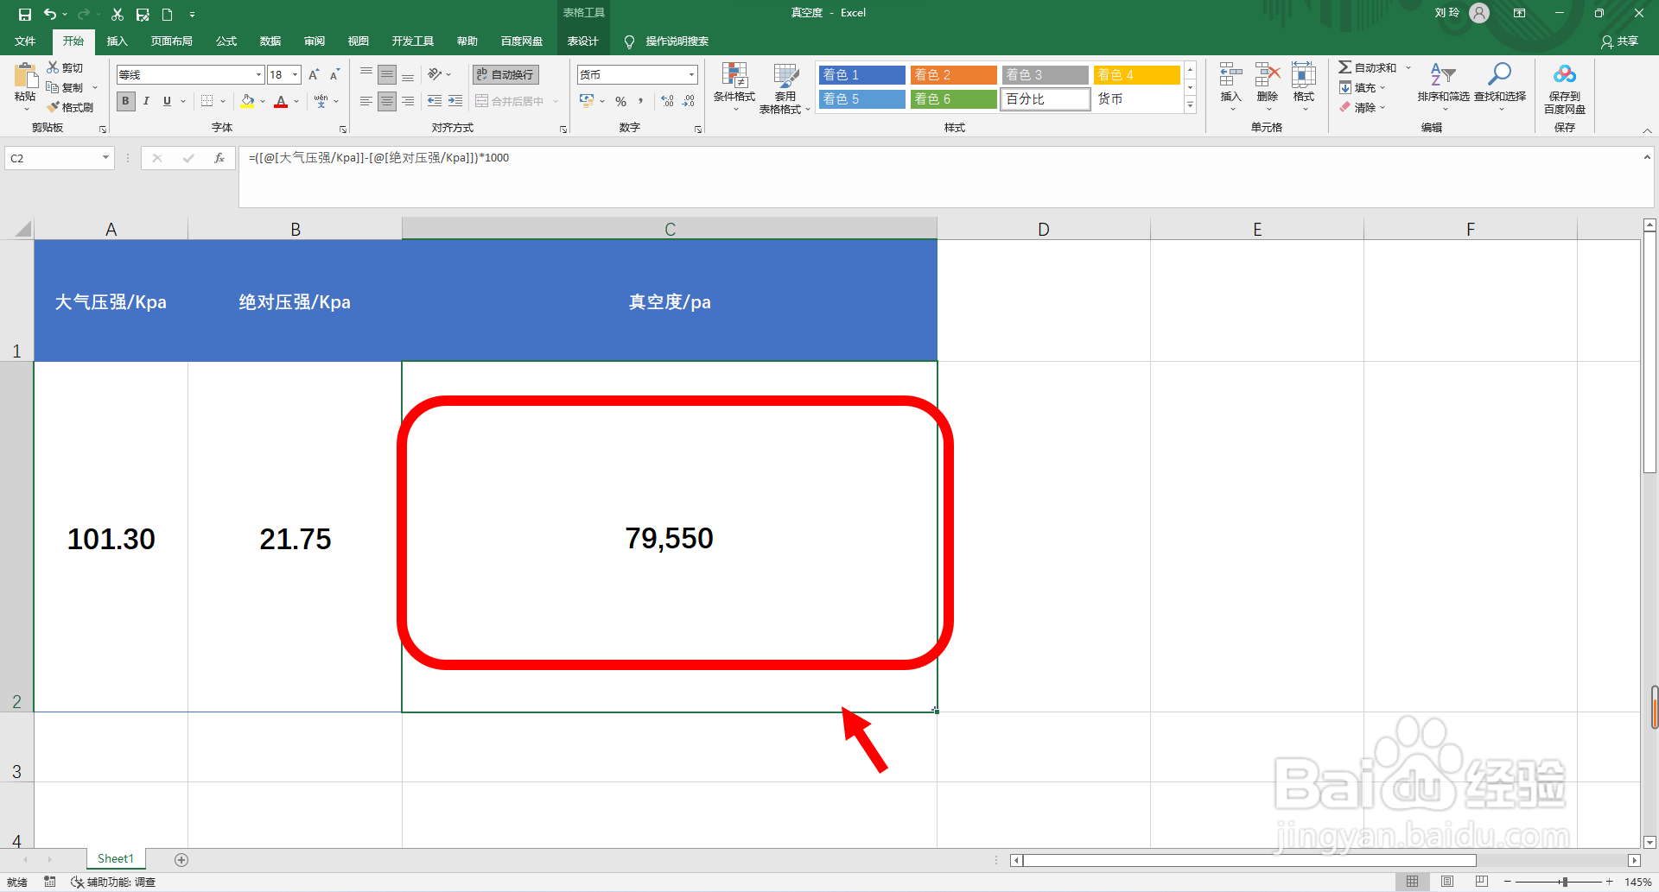
Task: Open the File (文件) tab
Action: tap(25, 41)
